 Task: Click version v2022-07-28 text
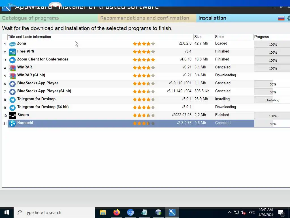tap(182, 115)
